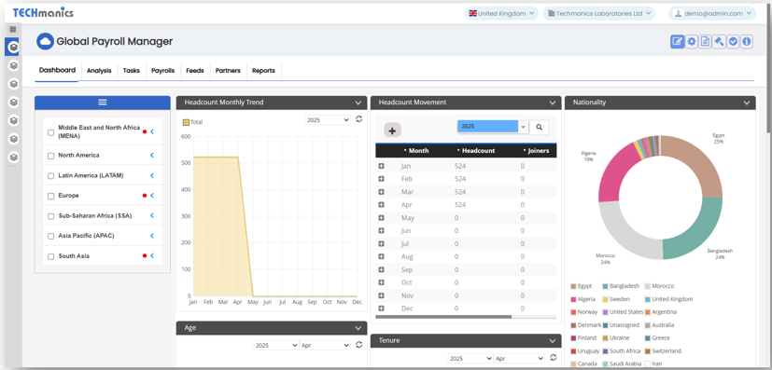Click the Egypt legend color swatch

tap(573, 286)
